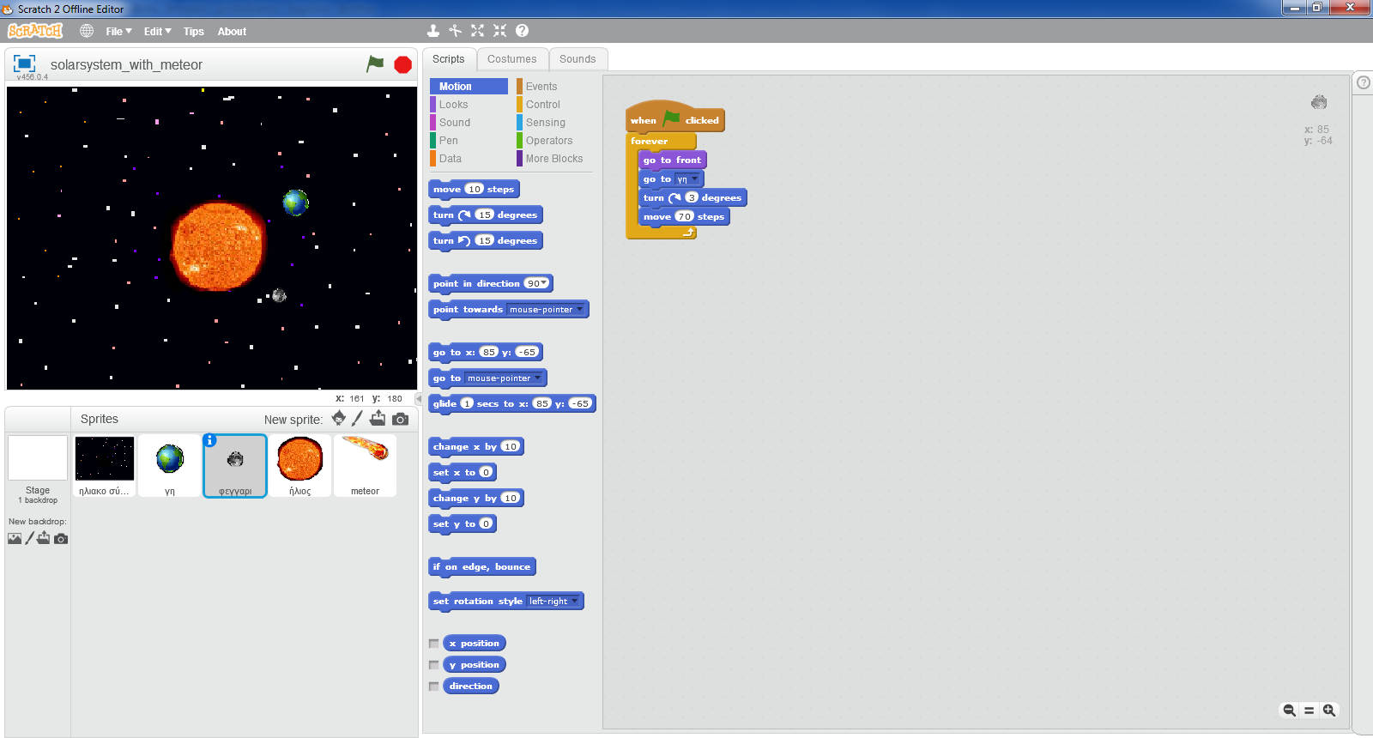The image size is (1373, 738).
Task: Open info for the φεγγάρι sprite
Action: click(210, 440)
